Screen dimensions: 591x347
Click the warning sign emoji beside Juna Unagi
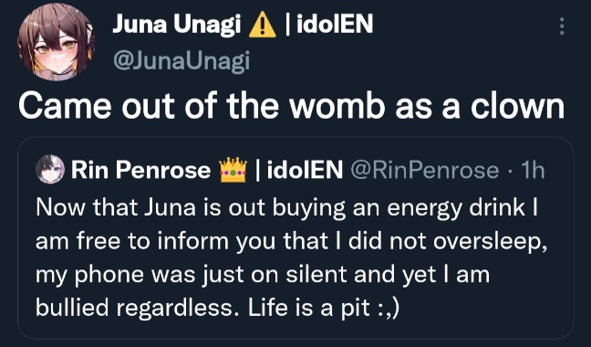tap(263, 26)
